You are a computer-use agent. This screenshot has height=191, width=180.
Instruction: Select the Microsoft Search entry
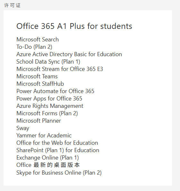[x=38, y=39]
